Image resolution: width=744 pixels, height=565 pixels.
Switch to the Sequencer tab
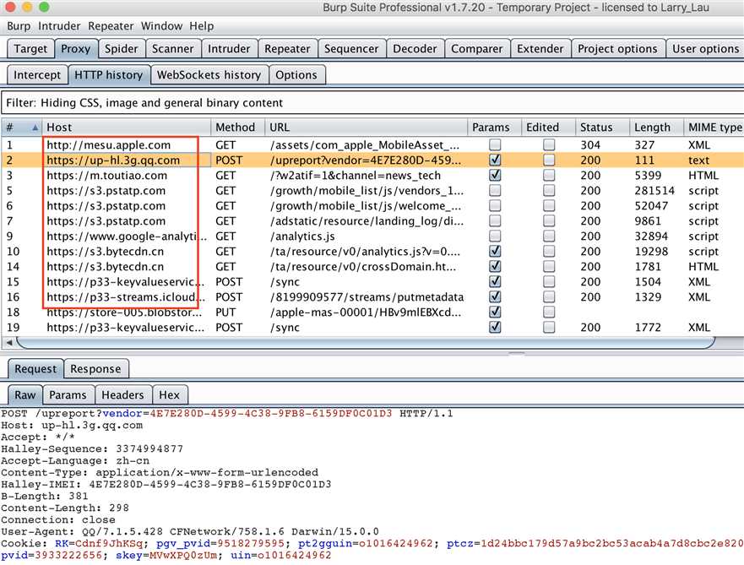coord(351,49)
